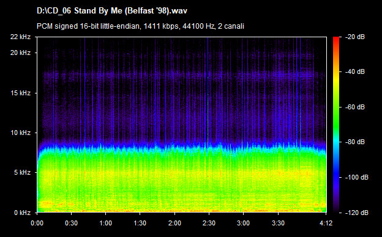Select the 15 kHz axis label
Screen dimensions: 382x237
(x=20, y=93)
